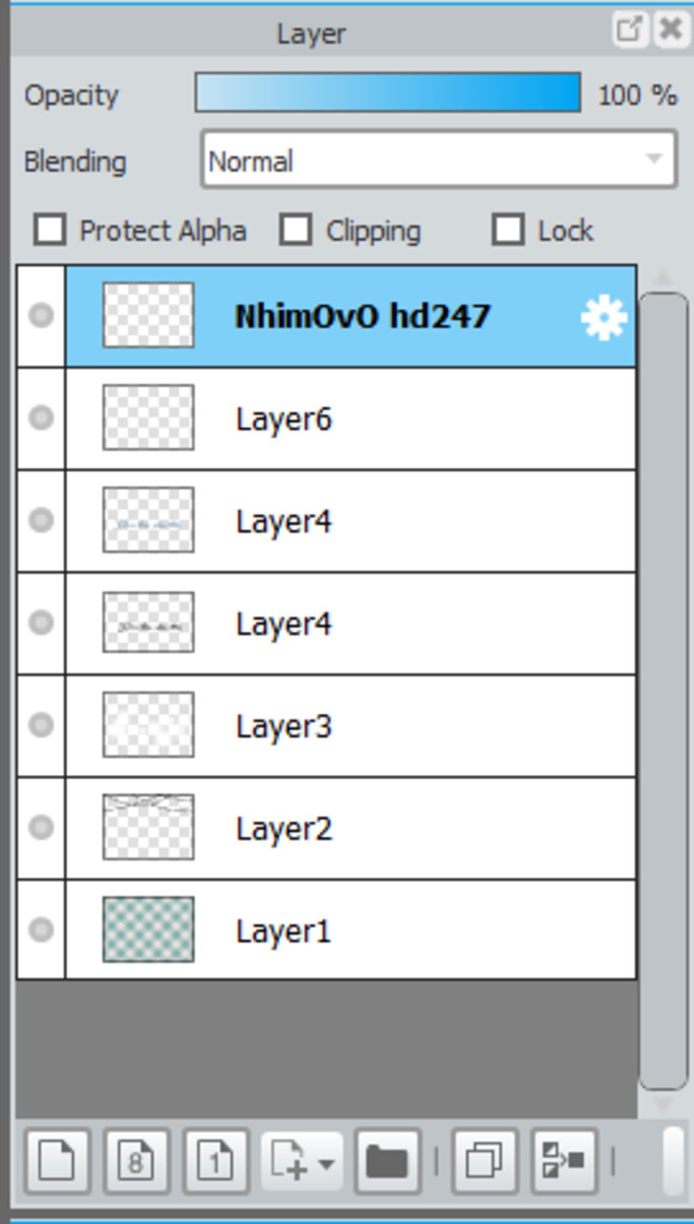Image resolution: width=694 pixels, height=1224 pixels.
Task: Adjust the Opacity slider bar
Action: click(x=388, y=92)
